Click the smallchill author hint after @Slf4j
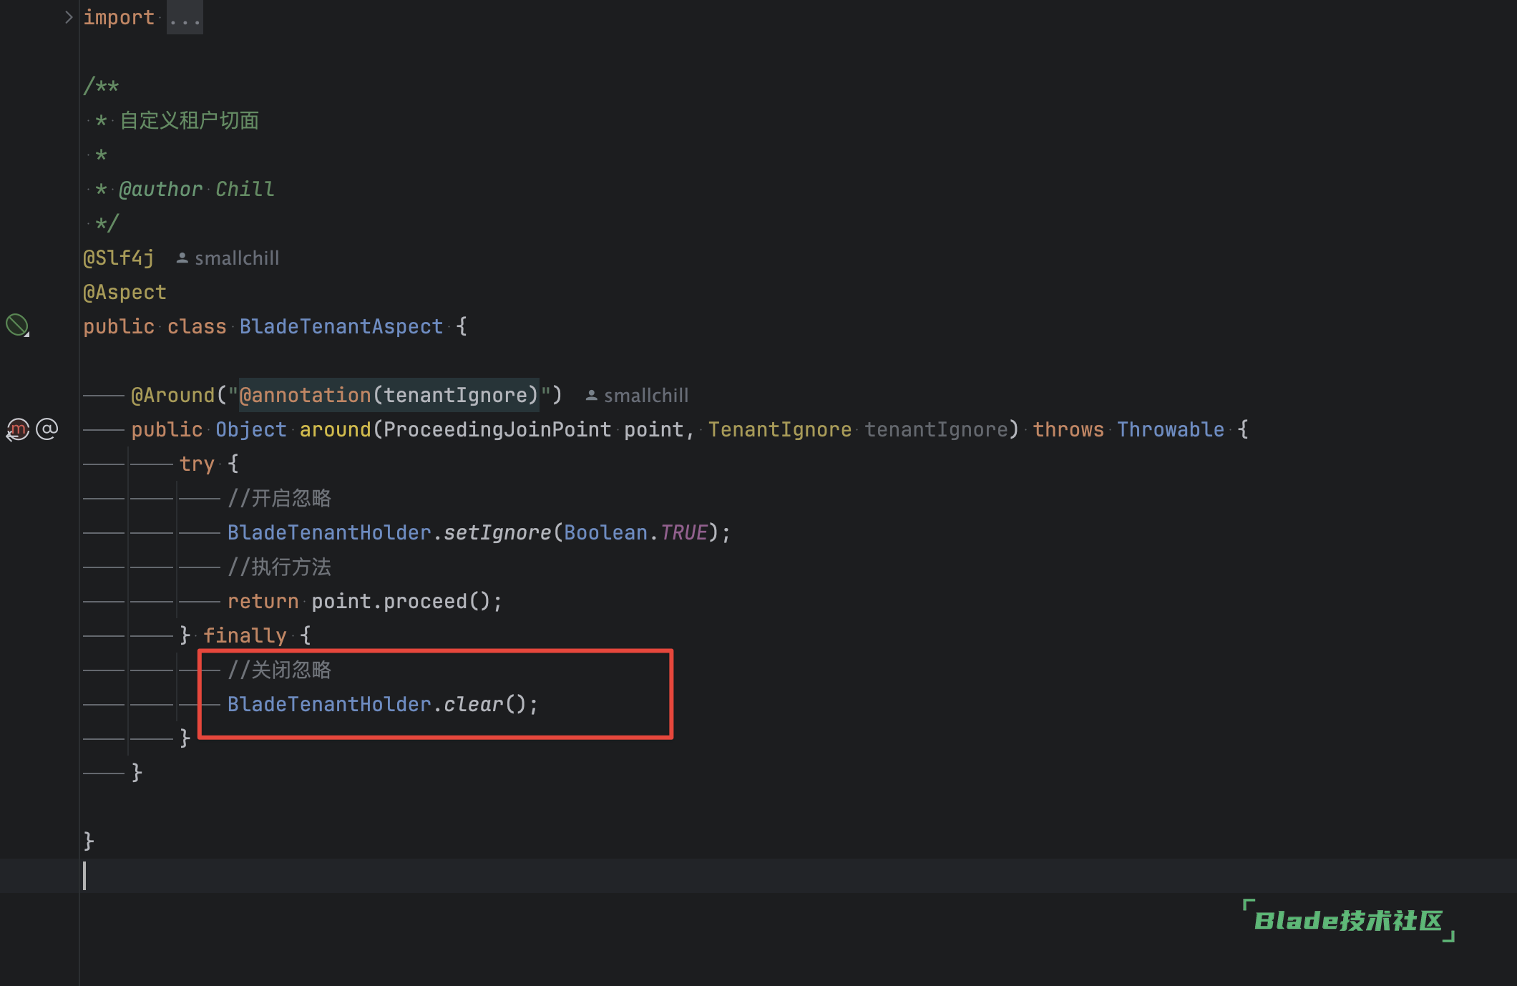Image resolution: width=1517 pixels, height=986 pixels. click(228, 258)
